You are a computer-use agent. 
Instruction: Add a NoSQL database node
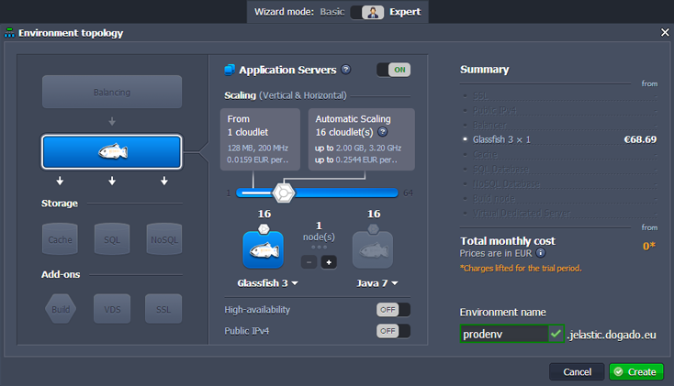pyautogui.click(x=163, y=239)
